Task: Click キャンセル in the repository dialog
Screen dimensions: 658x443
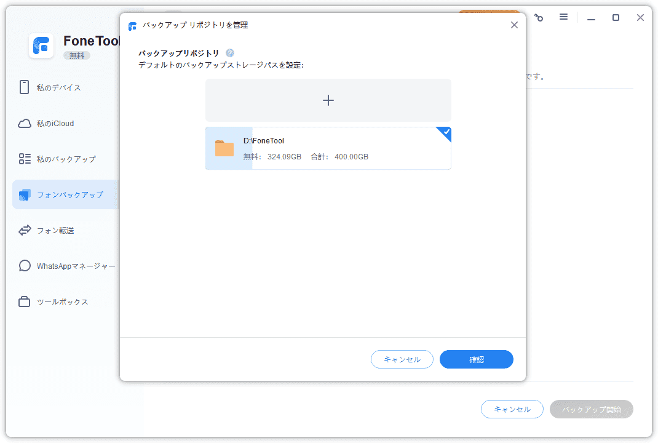Action: pos(402,359)
